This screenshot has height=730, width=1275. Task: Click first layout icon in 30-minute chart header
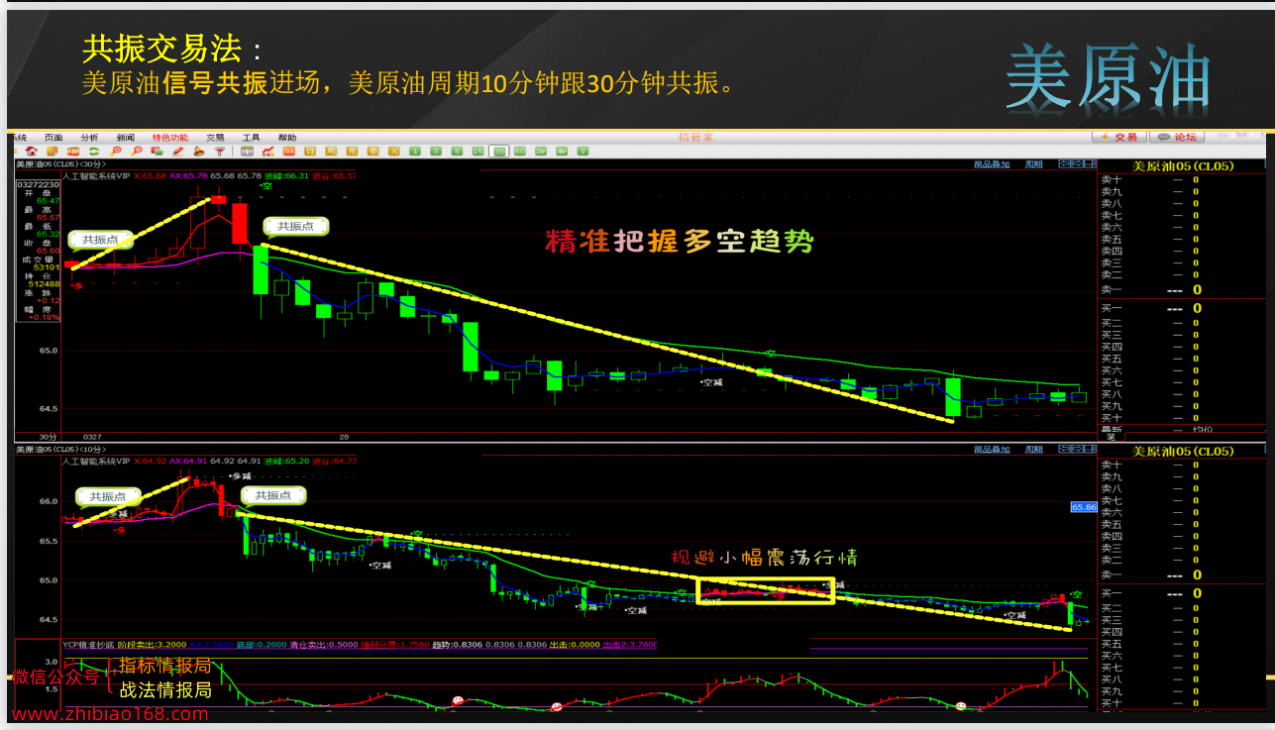point(1064,164)
